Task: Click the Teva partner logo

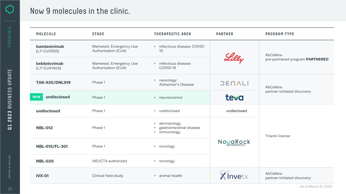Action: point(234,98)
